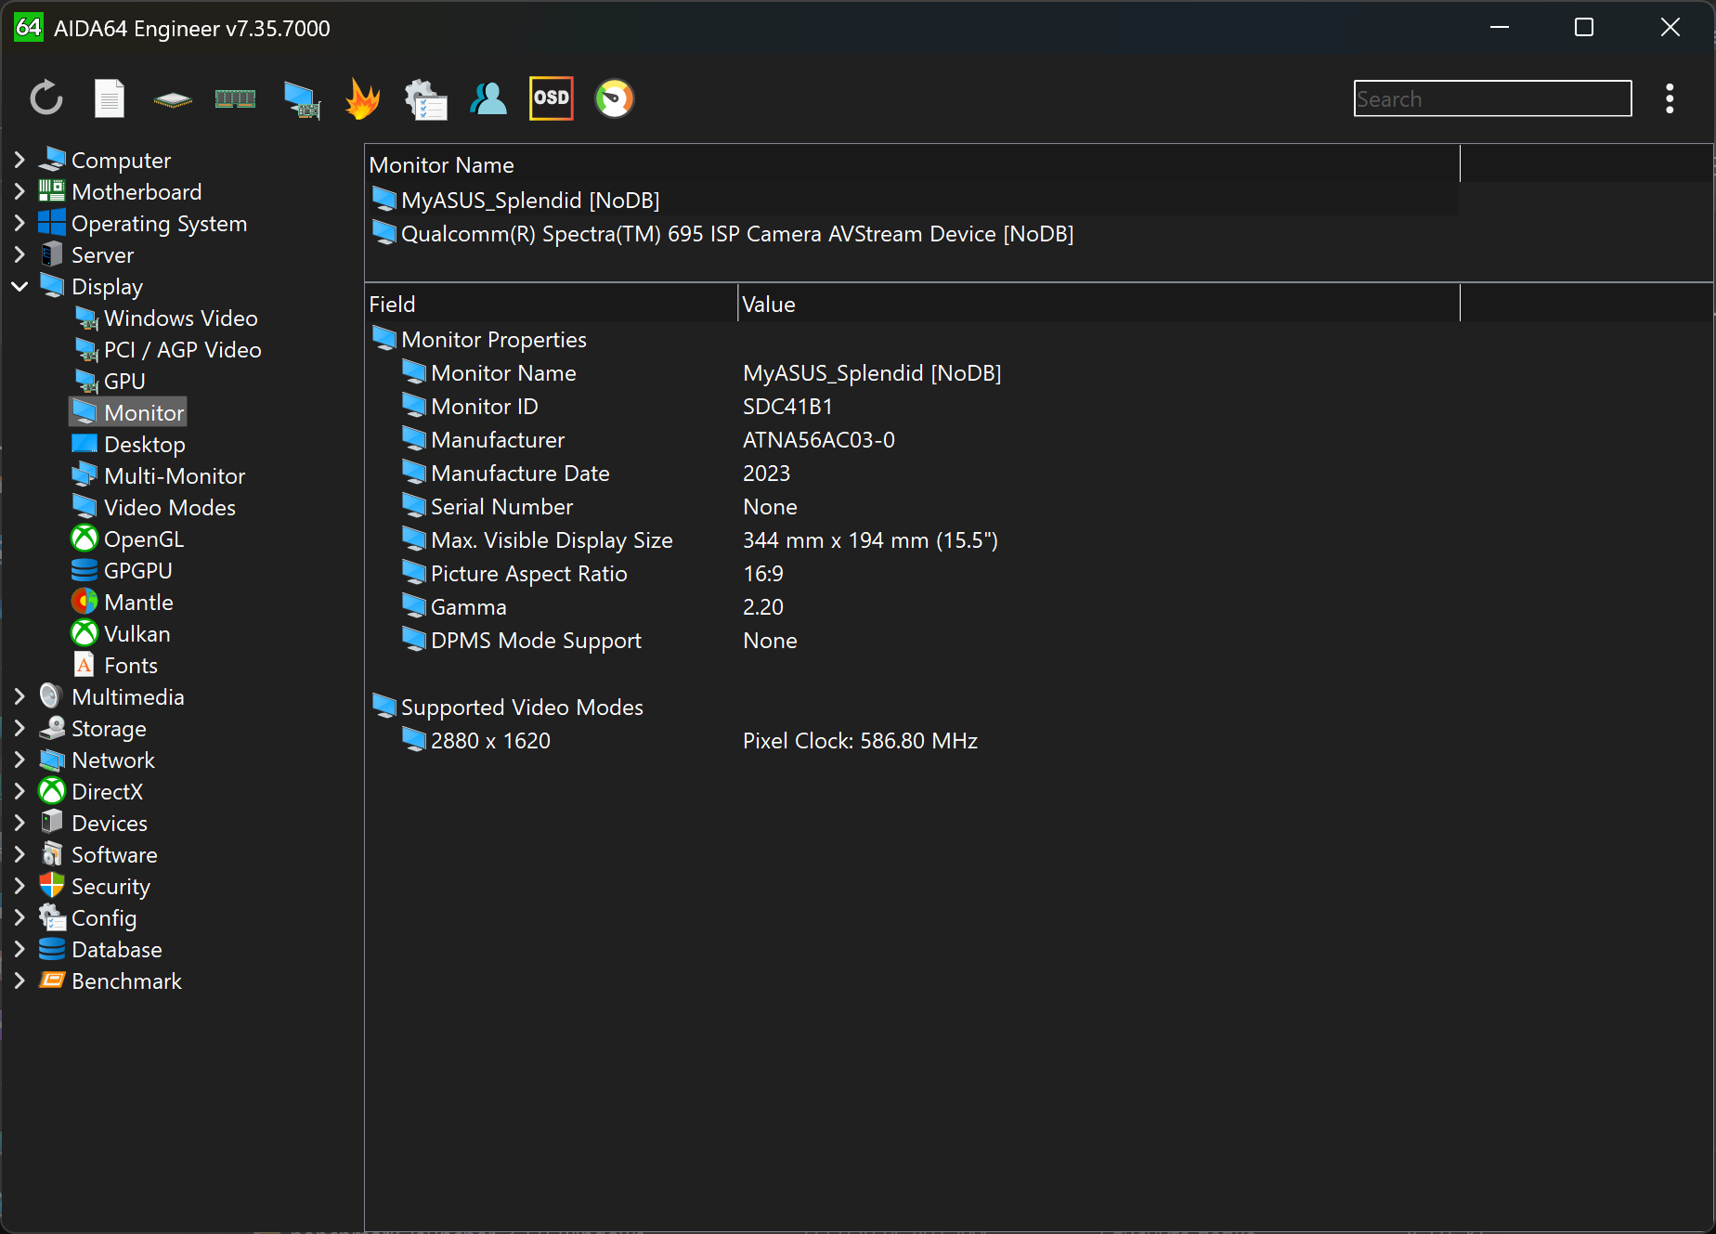Open the Report page icon
This screenshot has height=1234, width=1716.
click(110, 98)
